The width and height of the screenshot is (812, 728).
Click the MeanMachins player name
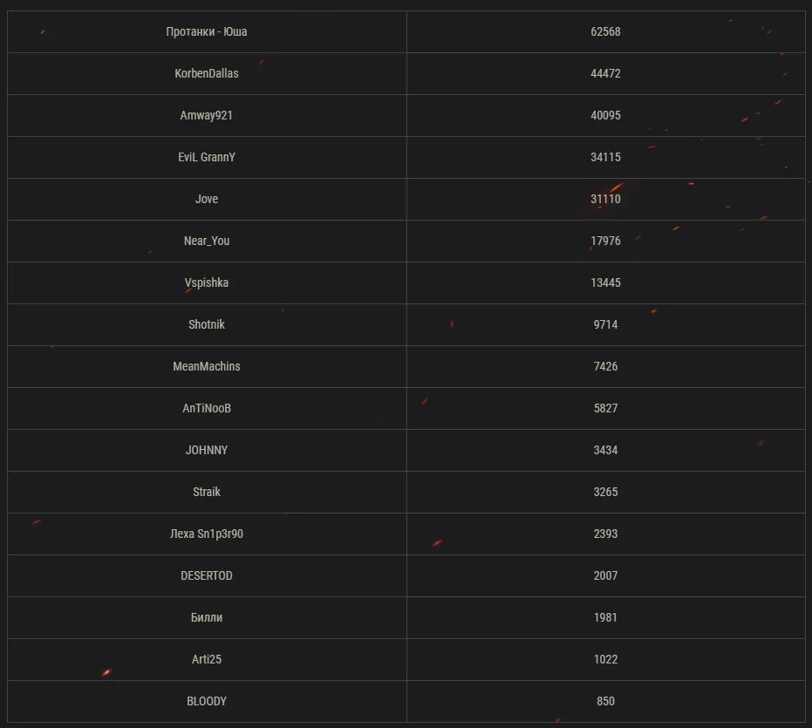point(207,366)
